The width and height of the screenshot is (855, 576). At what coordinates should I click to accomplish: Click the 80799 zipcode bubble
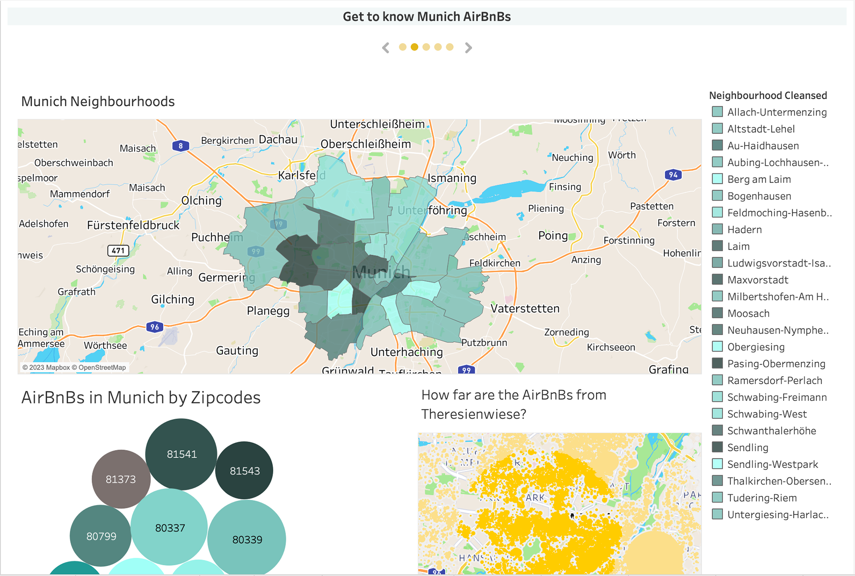101,535
